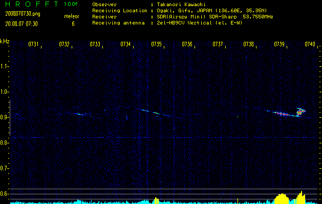This screenshot has height=204, width=322.
Task: Click the 0736 time marker
Action: tap(187, 44)
